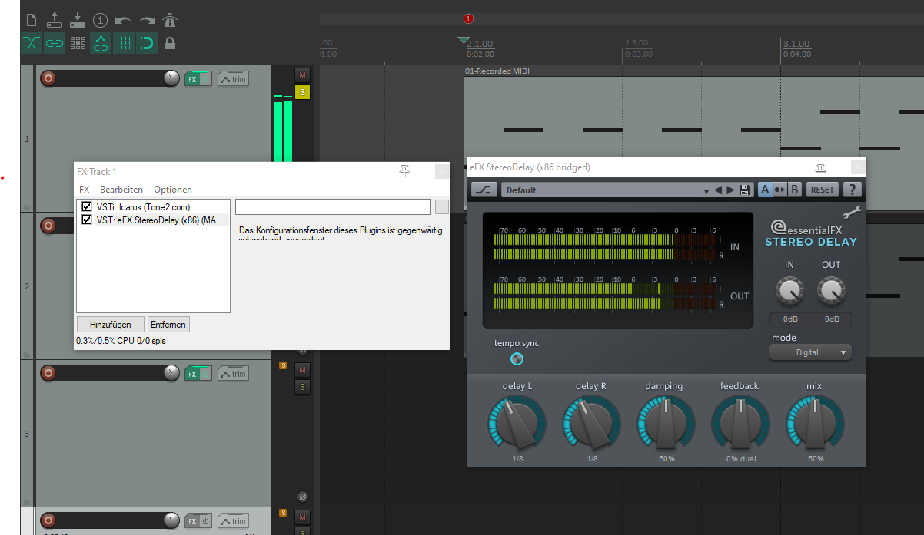The image size is (924, 535).
Task: Open track 3 trim automation mode
Action: click(233, 374)
